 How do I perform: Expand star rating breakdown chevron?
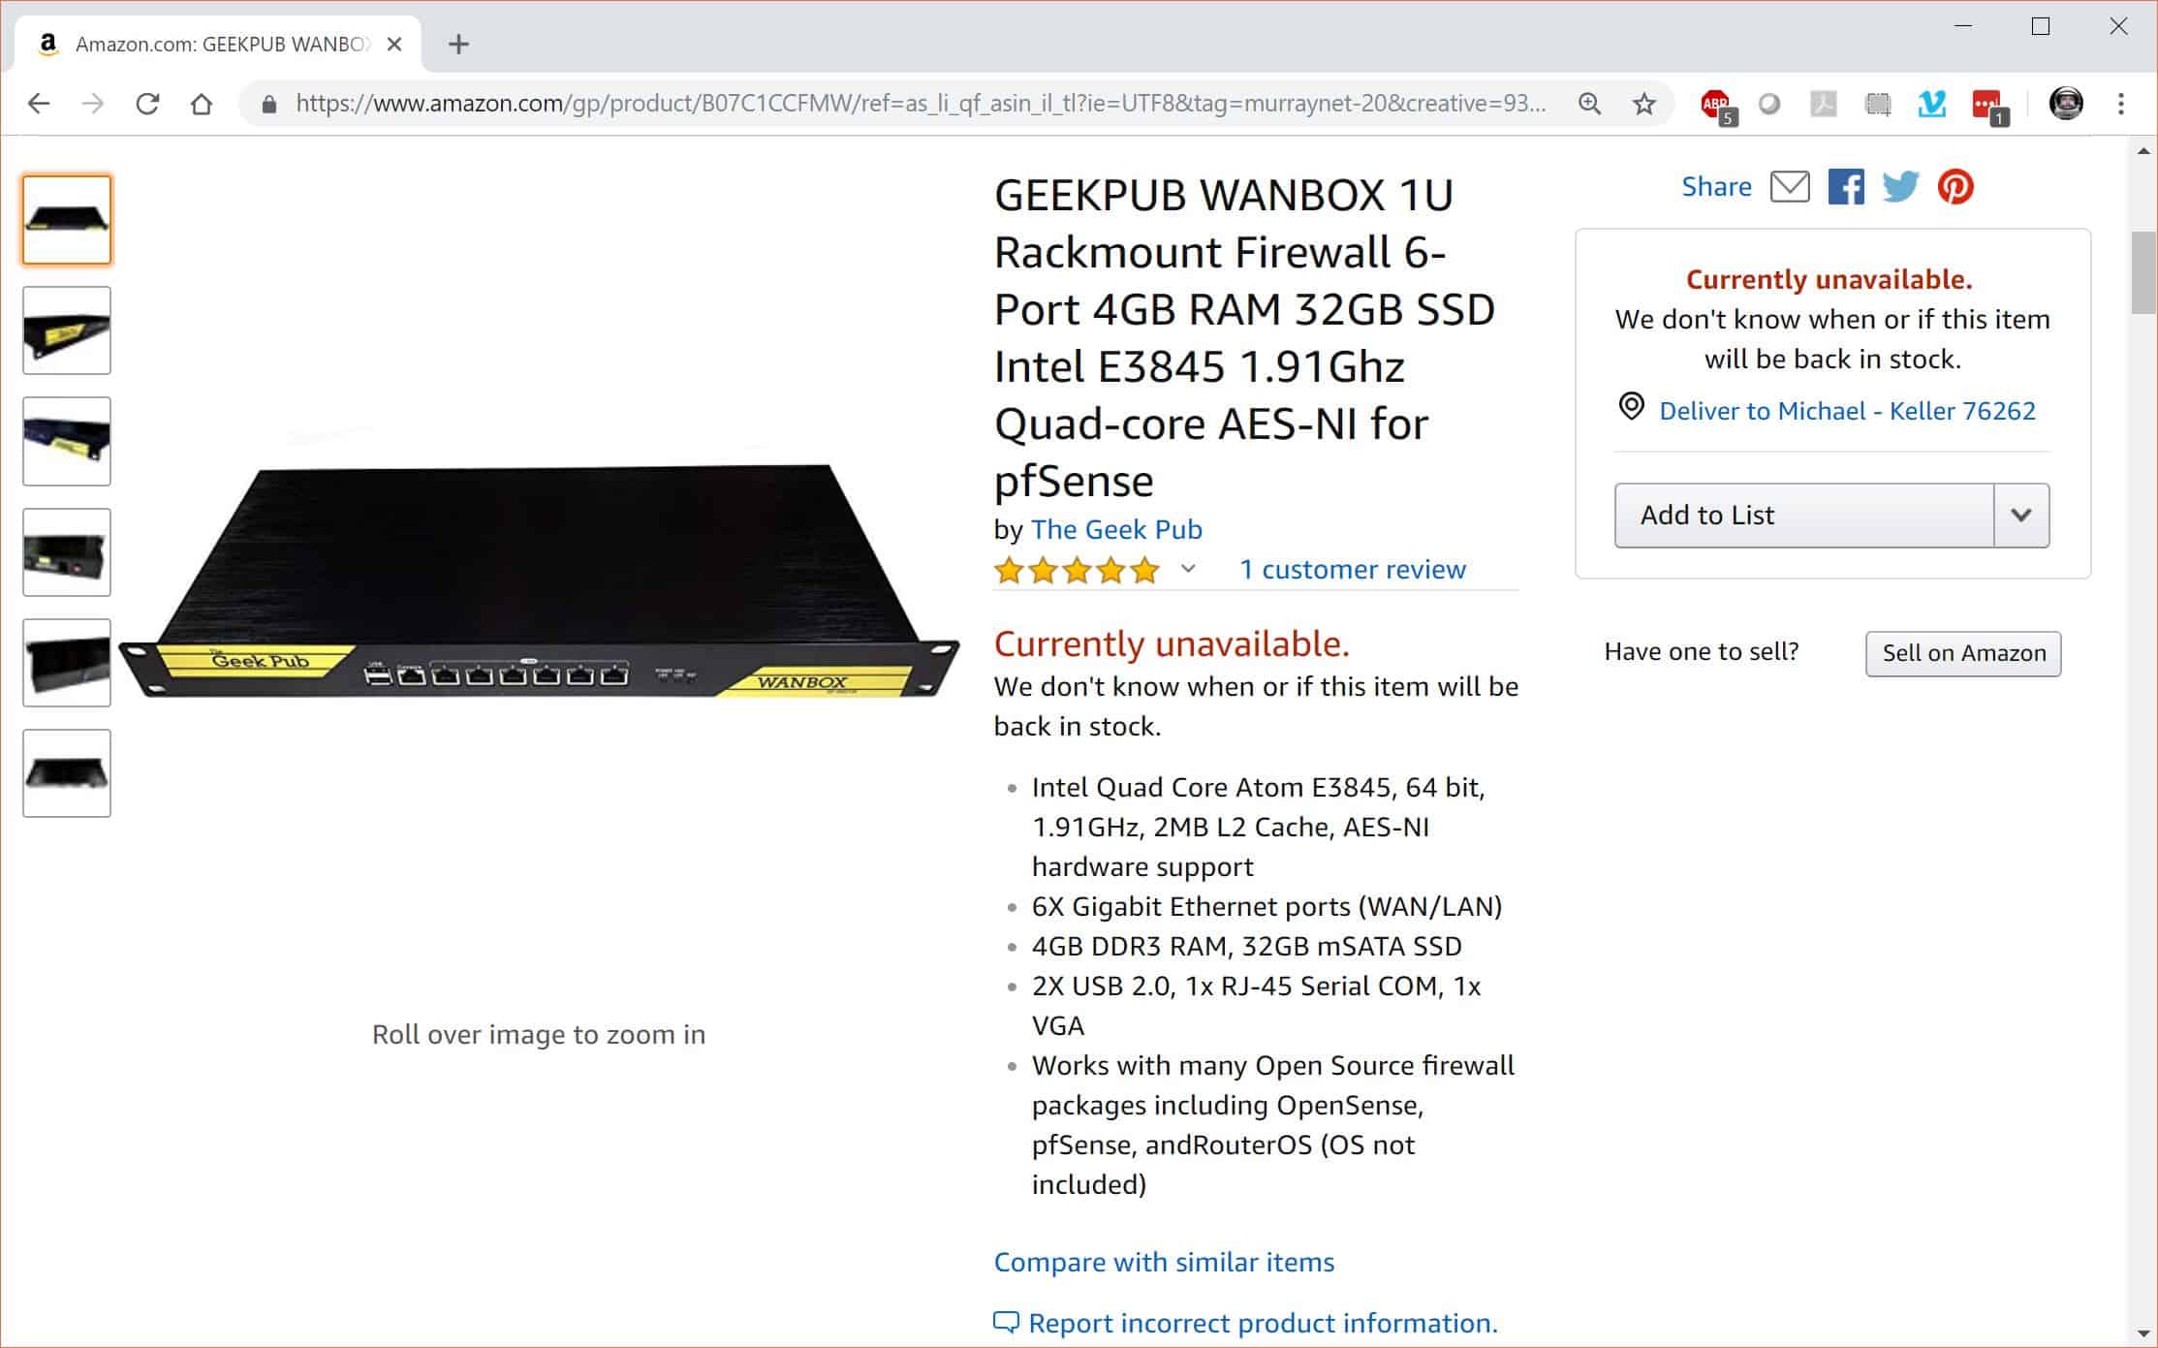(1188, 569)
